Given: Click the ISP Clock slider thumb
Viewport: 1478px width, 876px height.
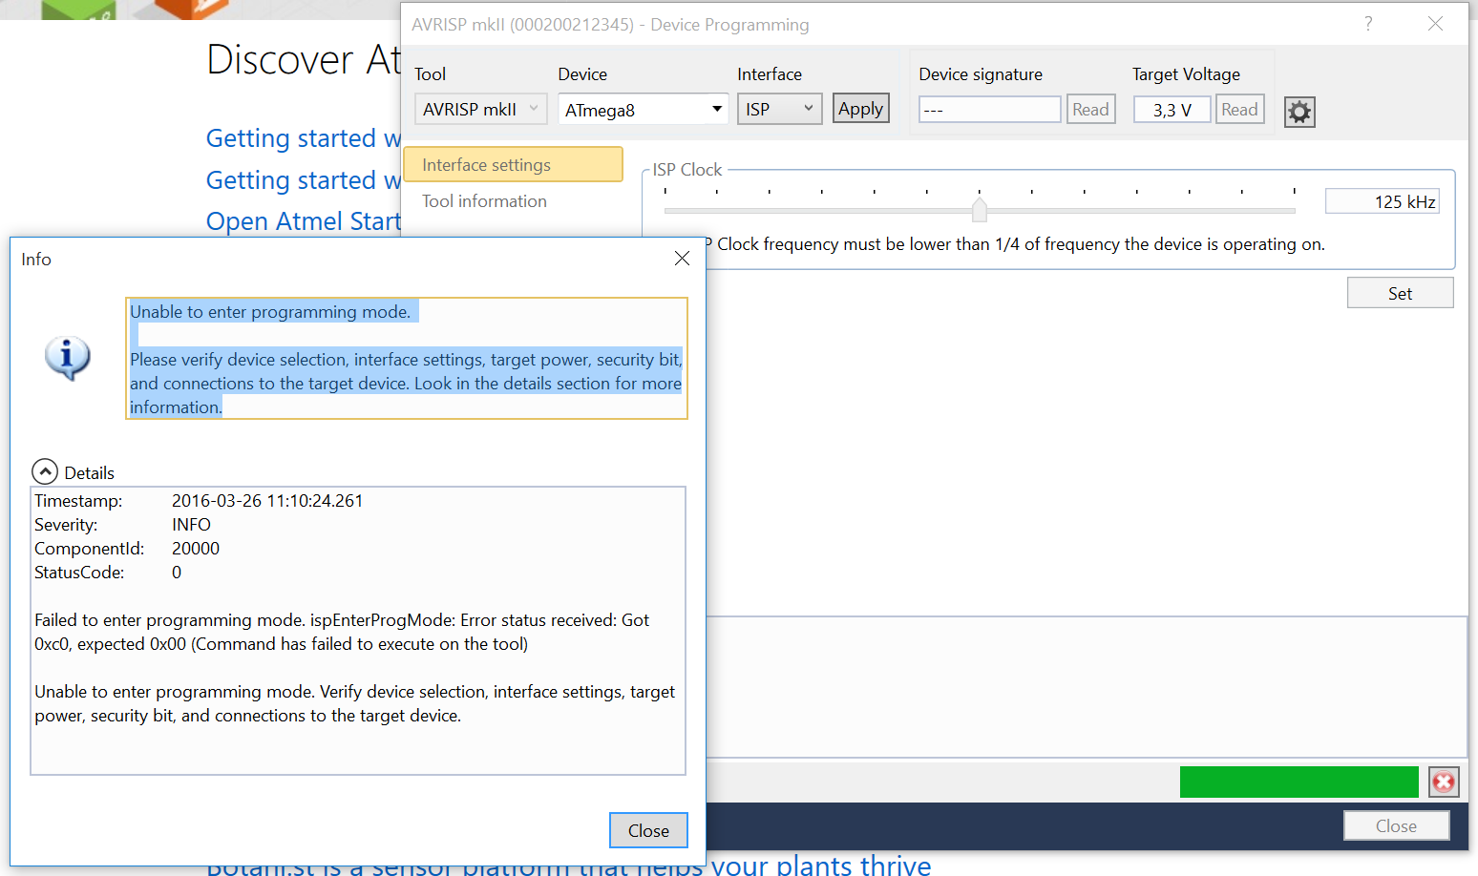Looking at the screenshot, I should click(x=980, y=209).
